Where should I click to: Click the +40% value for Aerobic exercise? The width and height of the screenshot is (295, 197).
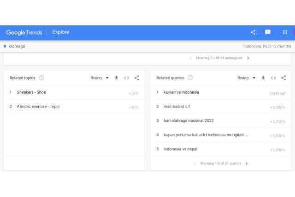133,107
